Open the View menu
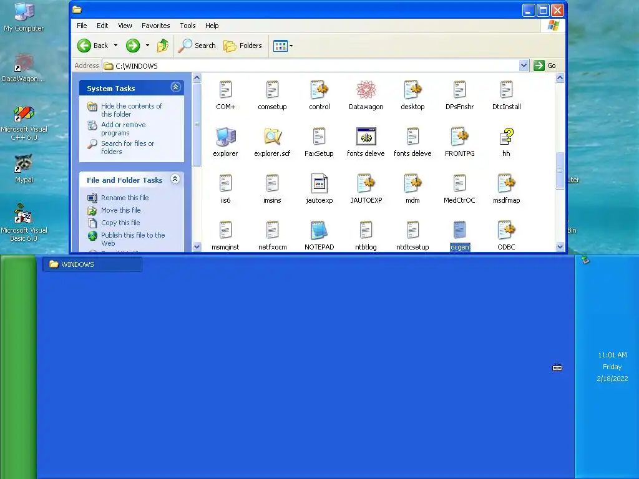This screenshot has width=639, height=479. click(x=125, y=26)
